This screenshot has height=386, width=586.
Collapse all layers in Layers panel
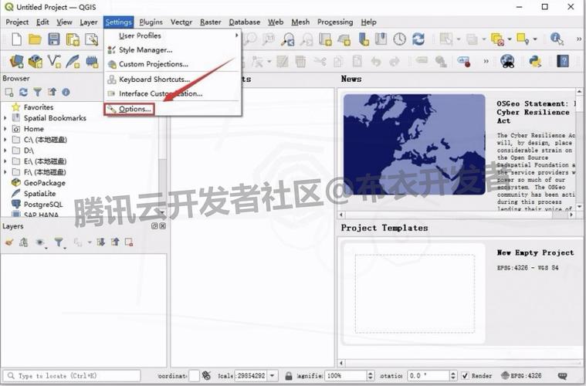point(115,242)
